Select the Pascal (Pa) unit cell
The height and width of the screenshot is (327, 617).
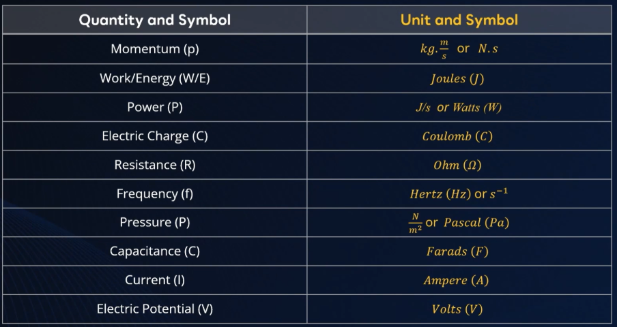[x=459, y=222]
